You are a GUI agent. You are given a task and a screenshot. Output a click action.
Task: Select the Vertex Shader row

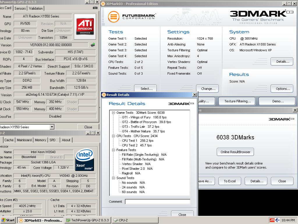click(136, 164)
